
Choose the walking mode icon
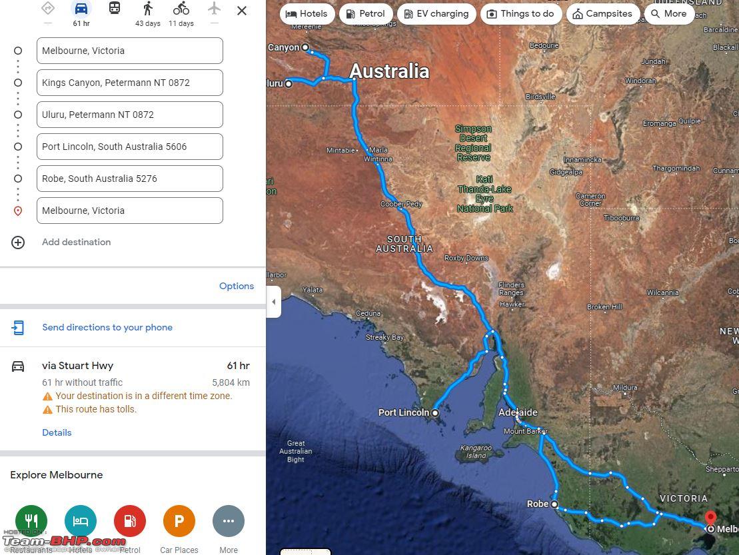(148, 8)
